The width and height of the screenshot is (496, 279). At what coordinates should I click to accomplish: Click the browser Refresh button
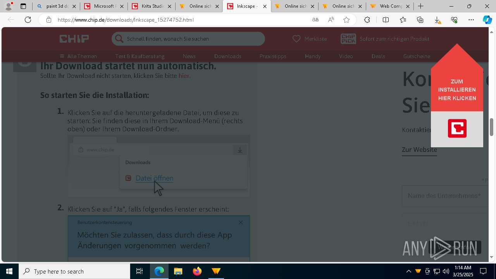[x=28, y=20]
